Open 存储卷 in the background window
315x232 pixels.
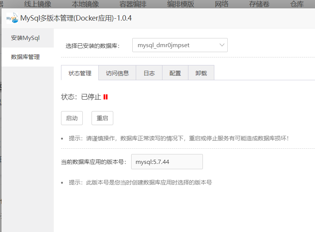(x=259, y=4)
